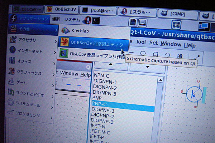Screen dimensions: 215x143
Task: Open the Tool menu in Qt-LCoV
Action: pos(140,42)
